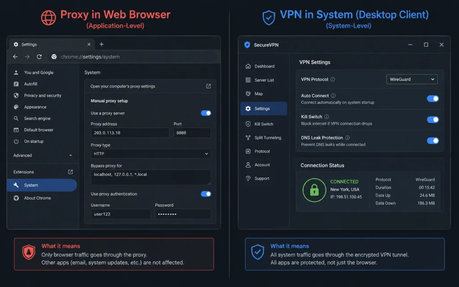The width and height of the screenshot is (459, 287).
Task: Click the info icon beside VPN Protocol
Action: coord(333,79)
